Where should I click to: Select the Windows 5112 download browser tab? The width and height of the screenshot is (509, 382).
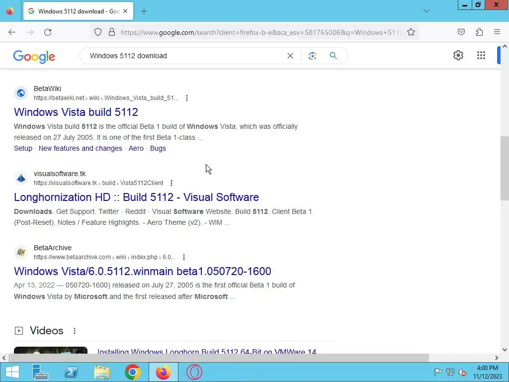tap(78, 11)
